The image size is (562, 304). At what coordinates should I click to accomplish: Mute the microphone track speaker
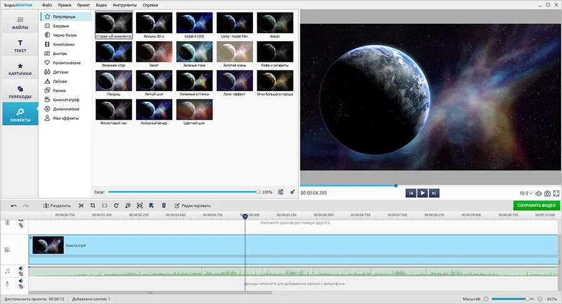(21, 281)
